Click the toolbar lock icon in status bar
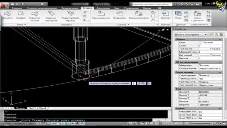Viewport: 227px width, 128px height. tap(216, 123)
